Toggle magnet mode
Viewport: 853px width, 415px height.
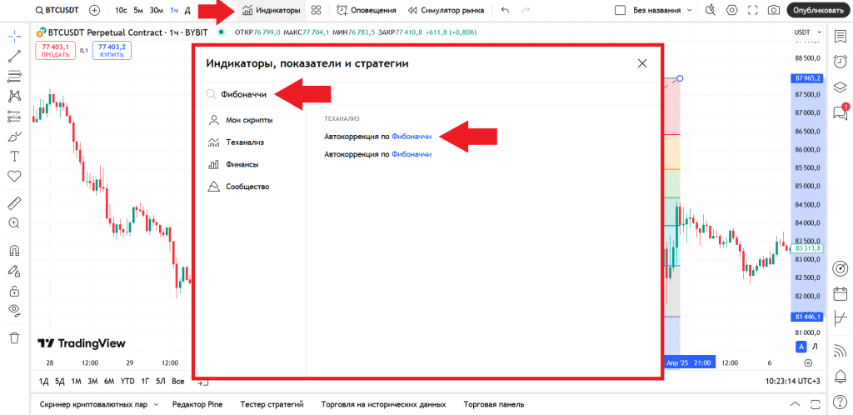coord(15,250)
